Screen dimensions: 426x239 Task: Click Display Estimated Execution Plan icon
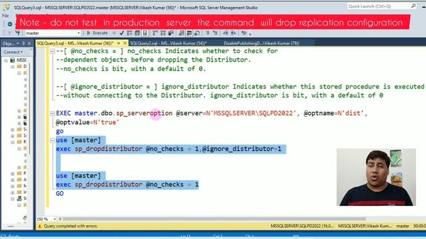pos(129,33)
